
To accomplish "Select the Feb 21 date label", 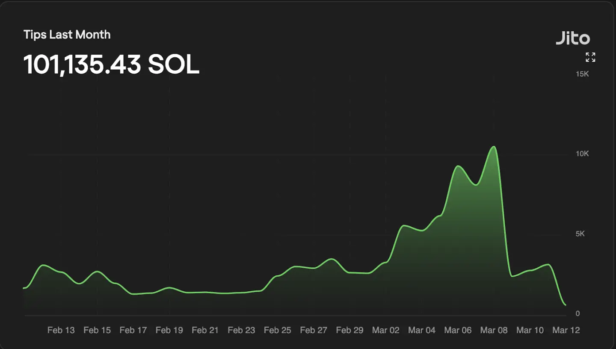I will 205,330.
